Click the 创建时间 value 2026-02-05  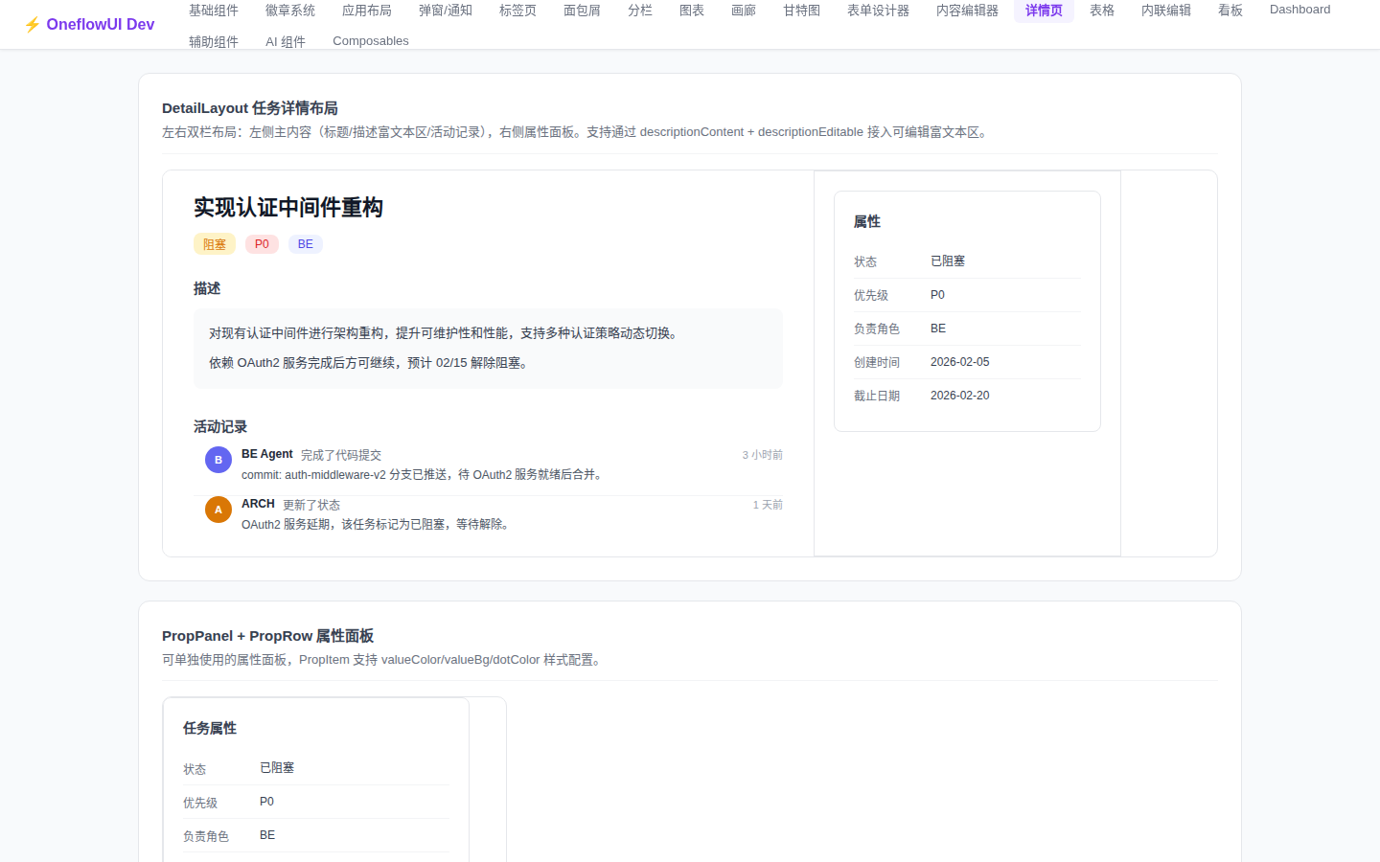pos(960,362)
